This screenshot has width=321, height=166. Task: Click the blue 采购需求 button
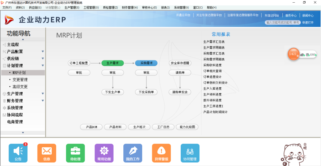(146, 63)
